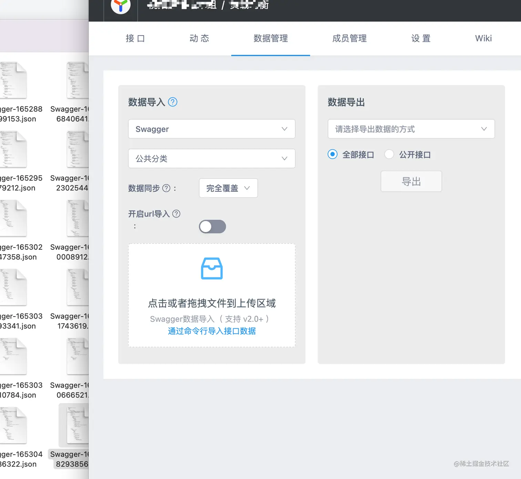Select Finder file icon above Swagger 2302544

(x=78, y=149)
